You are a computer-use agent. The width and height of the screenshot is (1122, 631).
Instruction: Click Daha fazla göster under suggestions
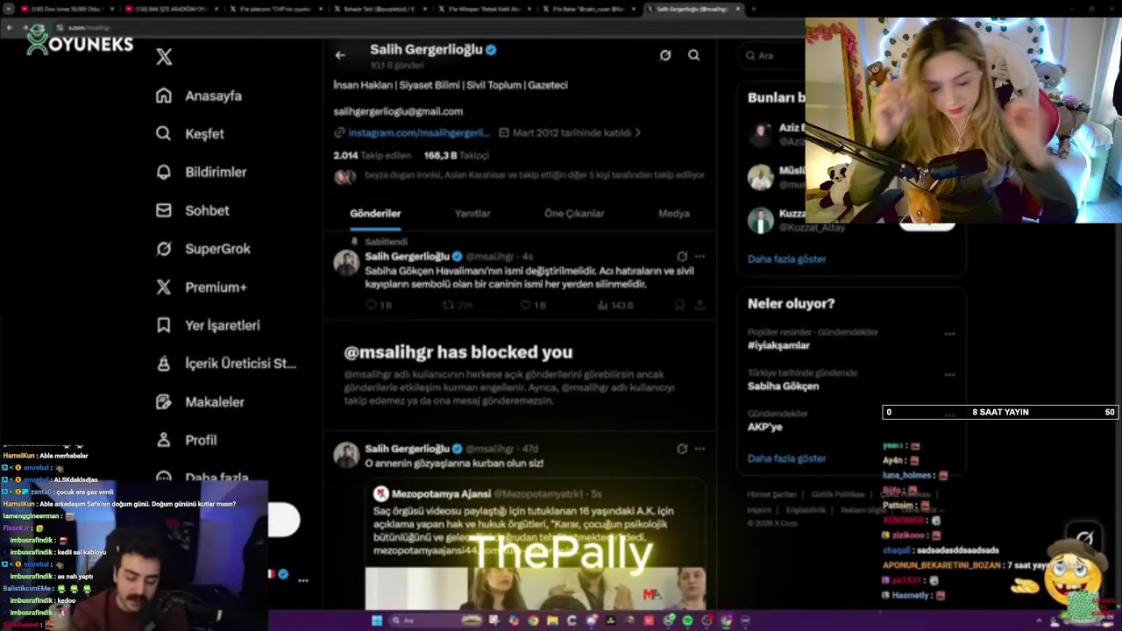[786, 259]
